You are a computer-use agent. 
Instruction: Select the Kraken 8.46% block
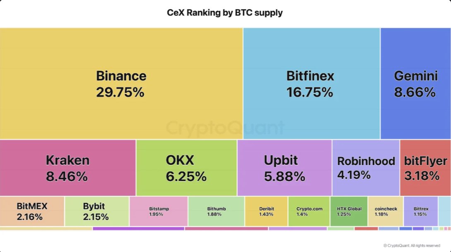point(67,168)
